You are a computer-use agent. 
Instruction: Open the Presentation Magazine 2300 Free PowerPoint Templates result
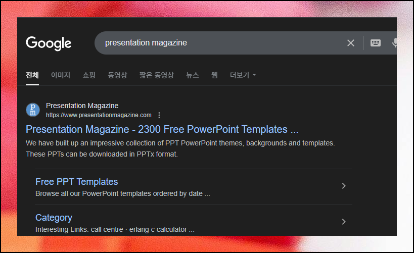click(162, 130)
